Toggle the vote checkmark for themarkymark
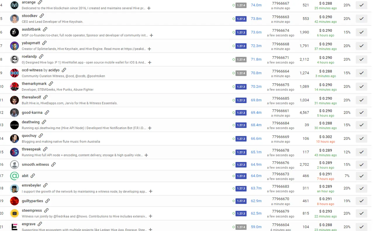The width and height of the screenshot is (374, 231). click(361, 87)
